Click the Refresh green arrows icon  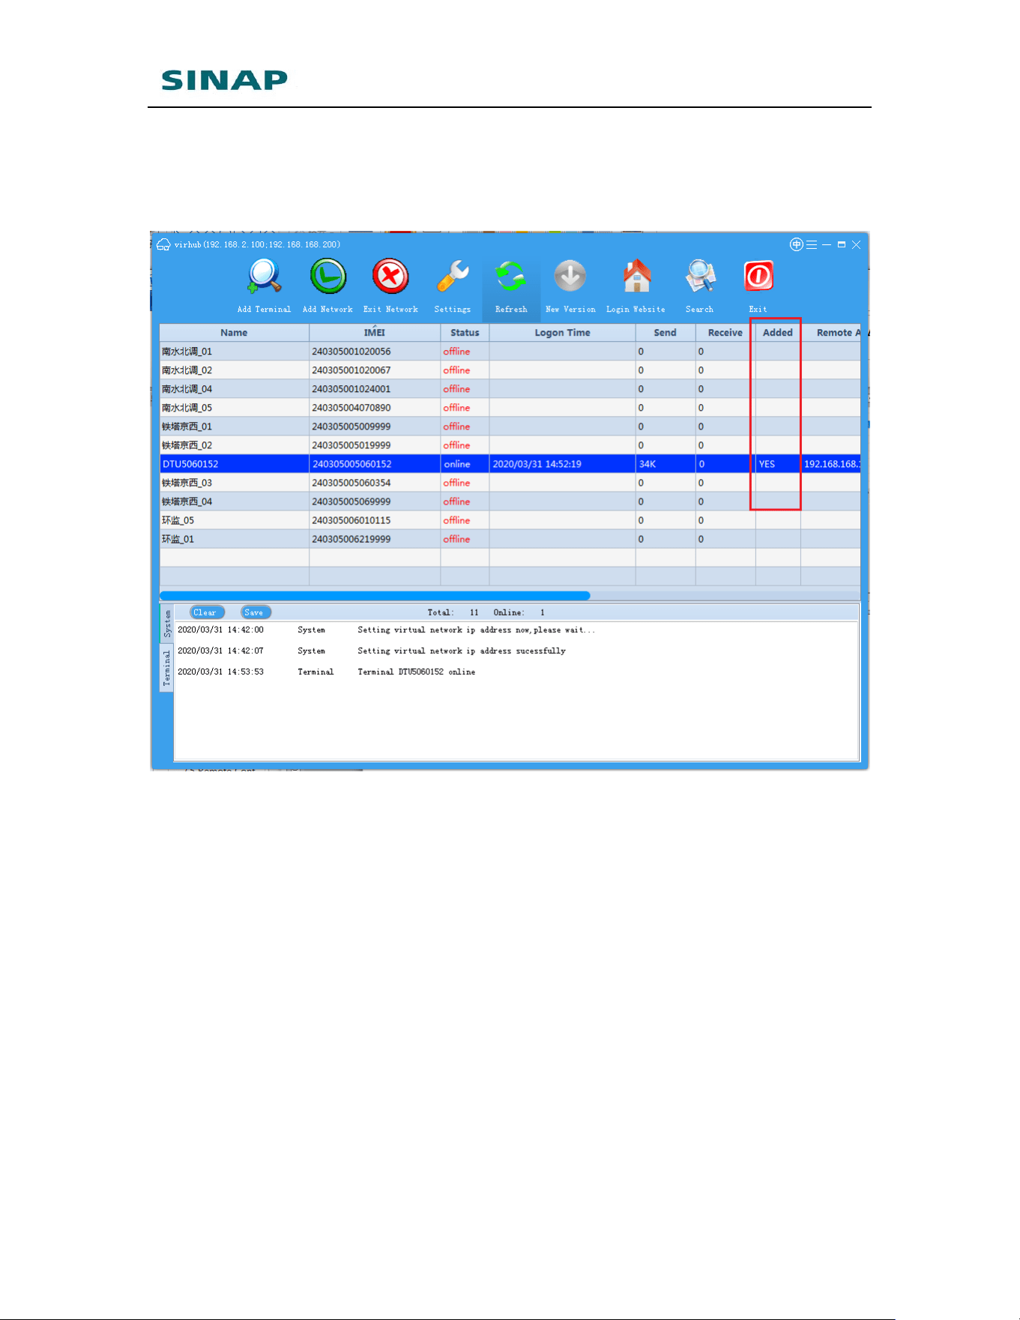pyautogui.click(x=511, y=277)
